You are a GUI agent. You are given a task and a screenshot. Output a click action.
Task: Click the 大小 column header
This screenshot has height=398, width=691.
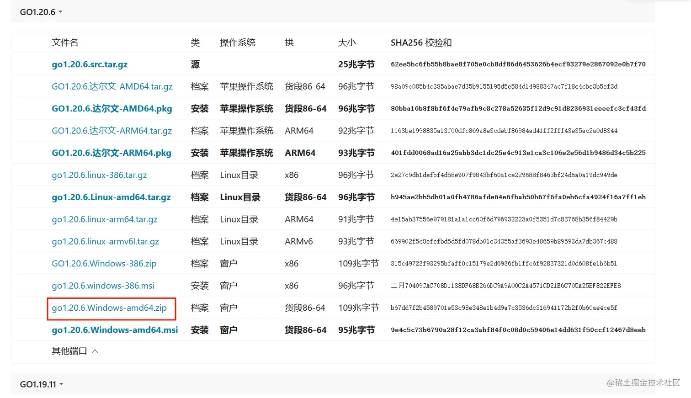coord(347,42)
